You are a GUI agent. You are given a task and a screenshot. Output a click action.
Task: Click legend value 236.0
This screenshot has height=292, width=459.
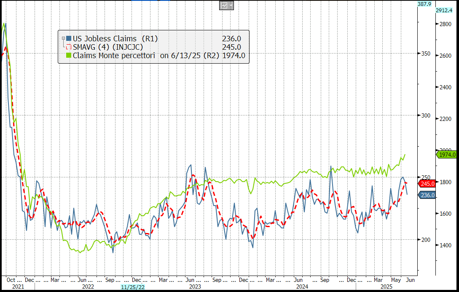tap(231, 39)
